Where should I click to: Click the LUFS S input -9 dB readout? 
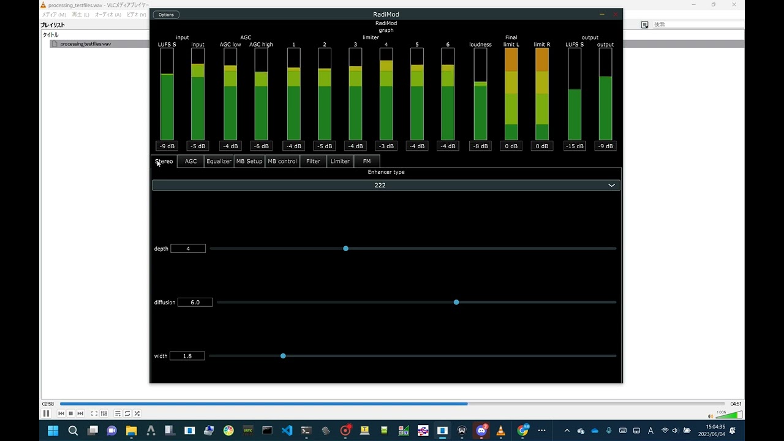coord(167,146)
